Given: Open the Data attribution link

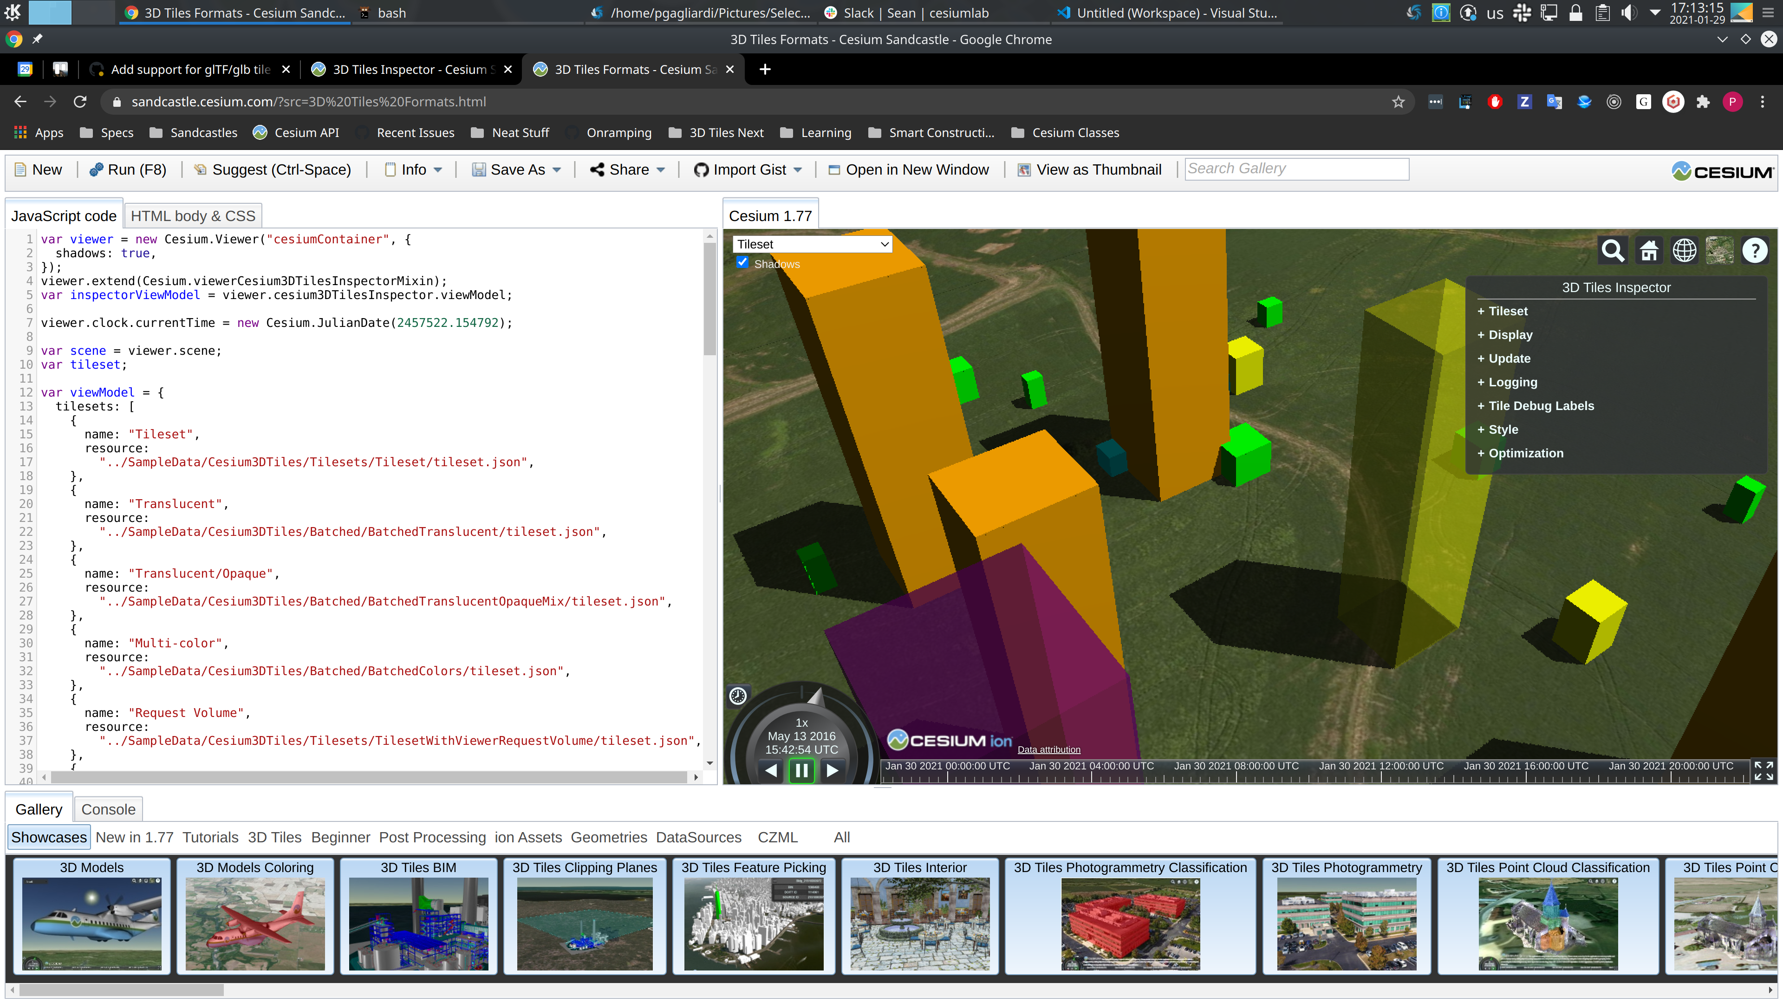Looking at the screenshot, I should [x=1048, y=749].
